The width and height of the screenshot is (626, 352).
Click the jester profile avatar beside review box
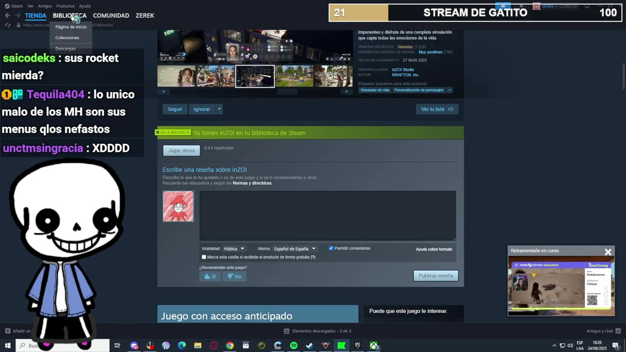178,206
